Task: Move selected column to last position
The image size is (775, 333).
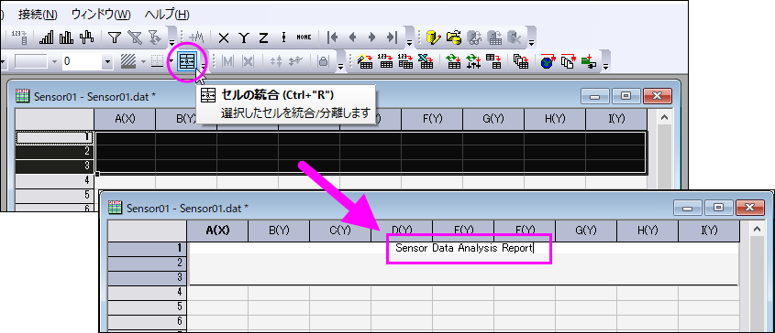Action: tap(392, 38)
